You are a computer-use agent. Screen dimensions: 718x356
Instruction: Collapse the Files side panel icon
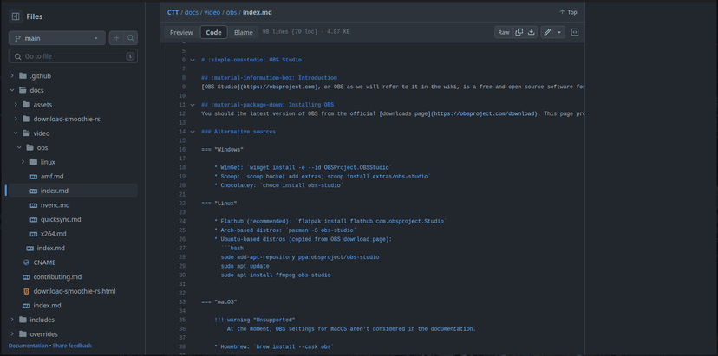click(16, 16)
